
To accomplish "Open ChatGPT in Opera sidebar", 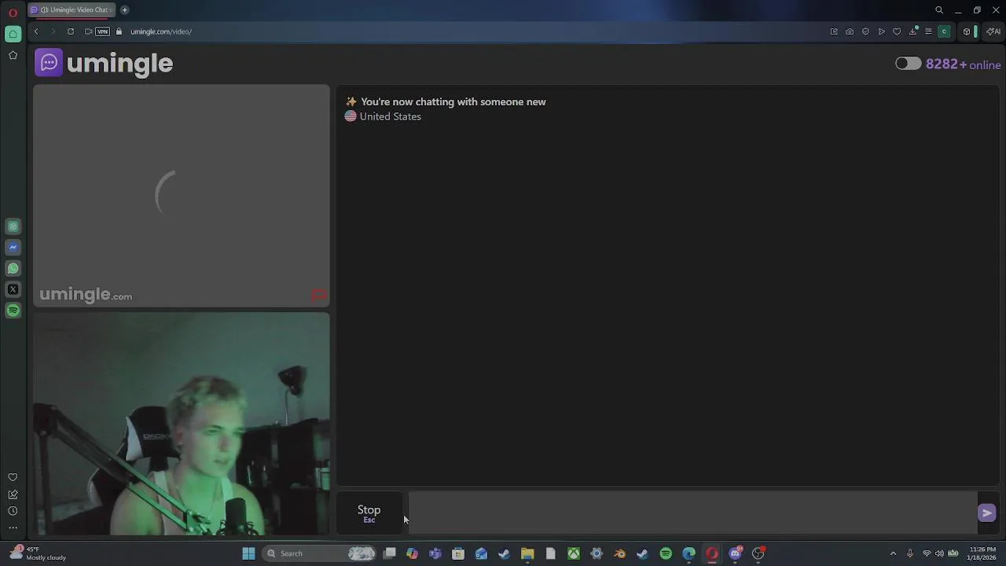I will click(x=13, y=226).
